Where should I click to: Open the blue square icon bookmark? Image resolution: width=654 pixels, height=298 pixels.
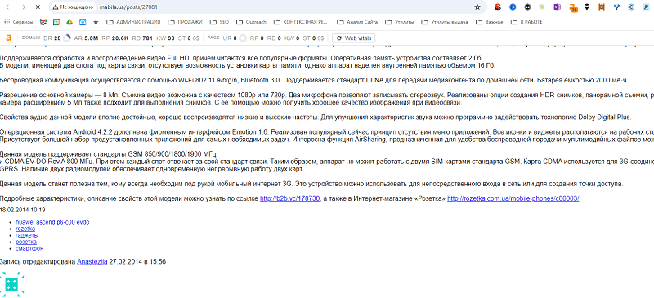[x=83, y=22]
